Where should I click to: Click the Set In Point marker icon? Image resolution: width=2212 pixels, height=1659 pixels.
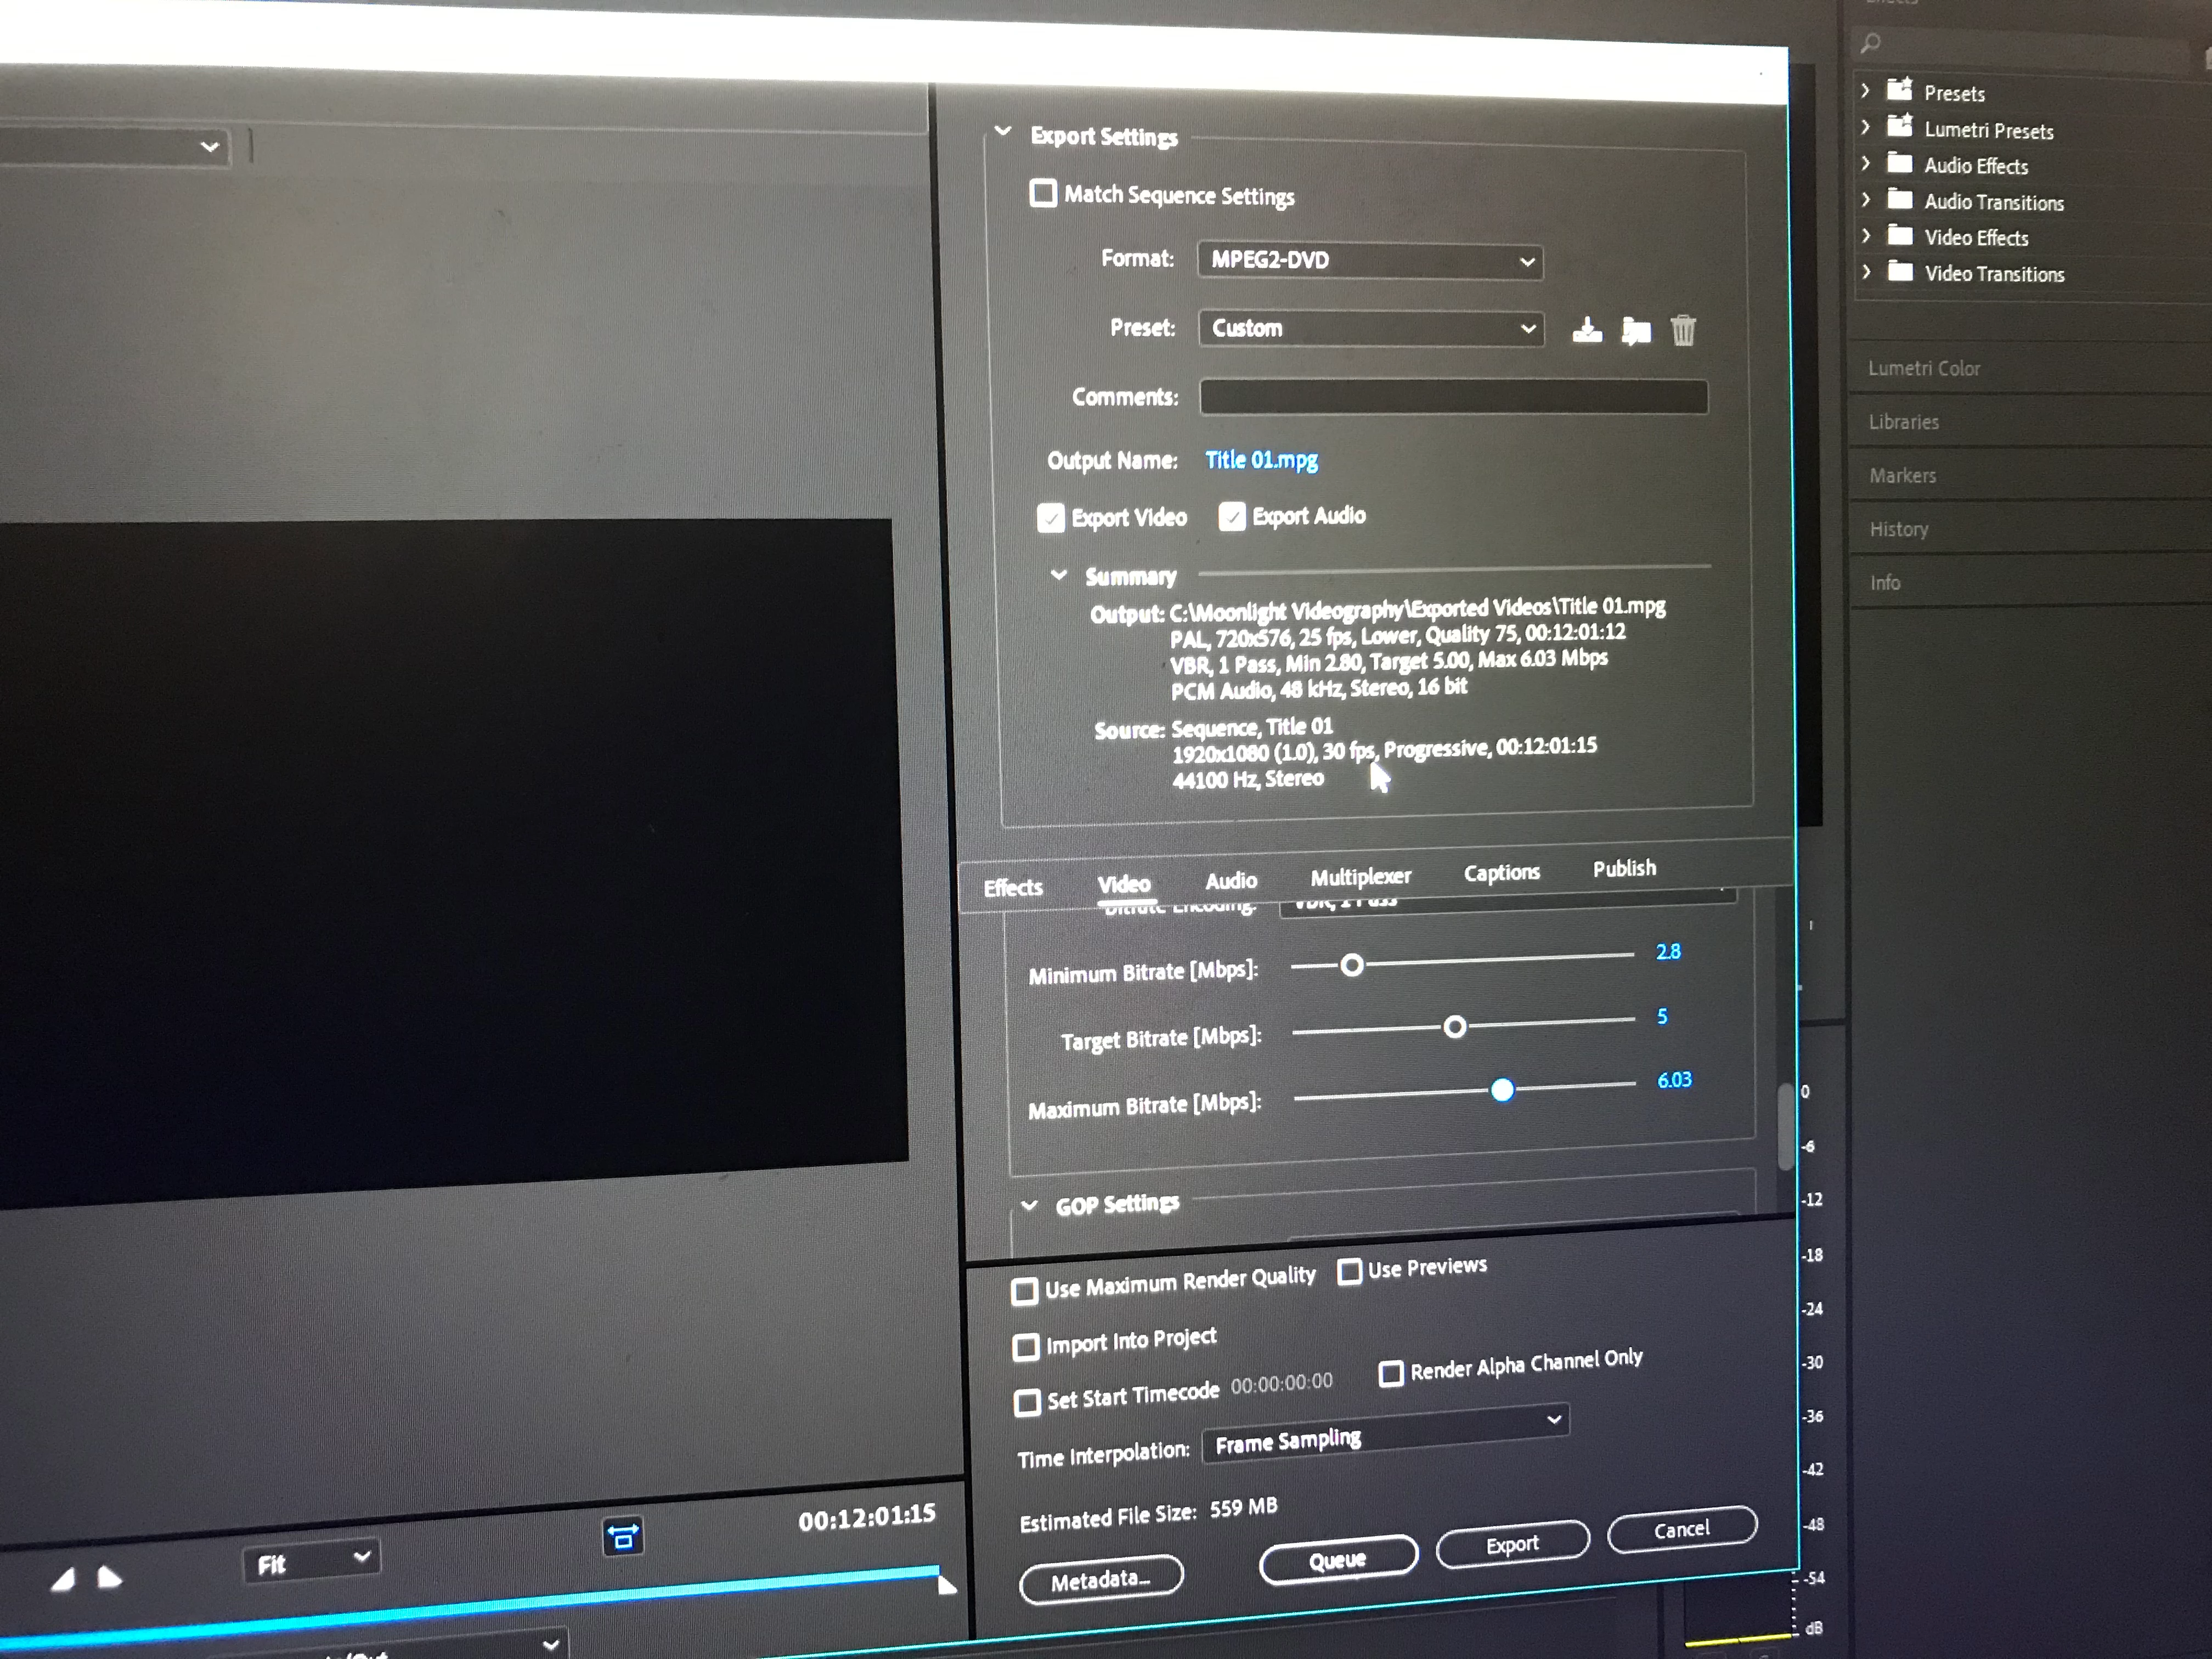(x=63, y=1579)
